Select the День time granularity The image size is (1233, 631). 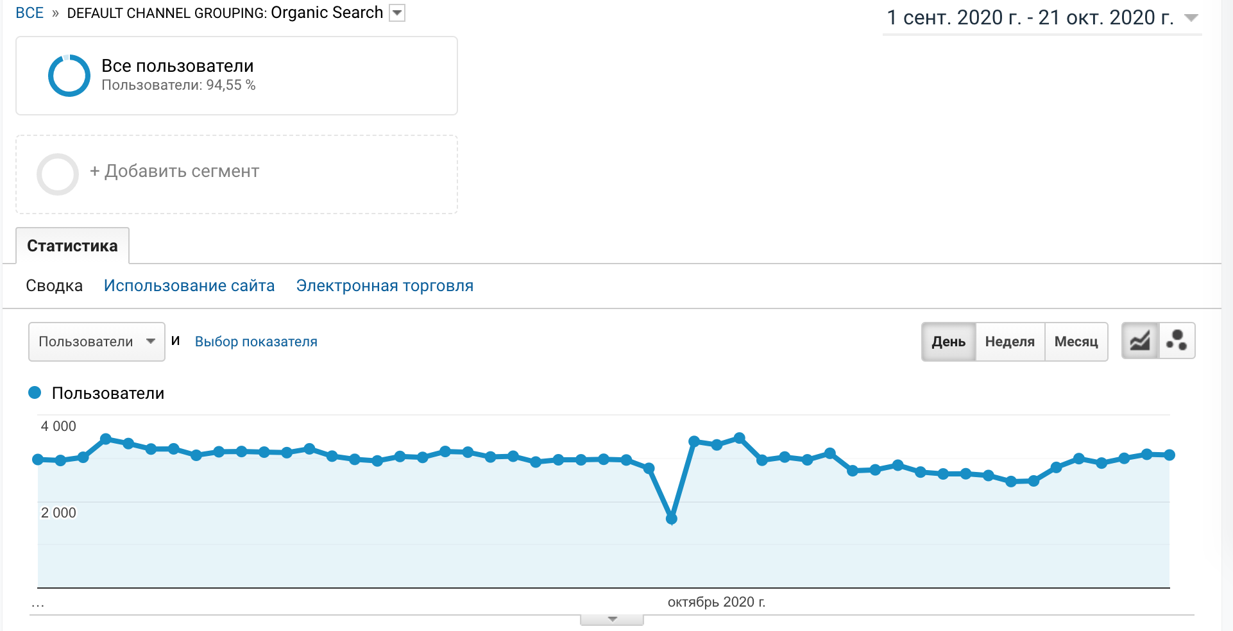click(948, 342)
